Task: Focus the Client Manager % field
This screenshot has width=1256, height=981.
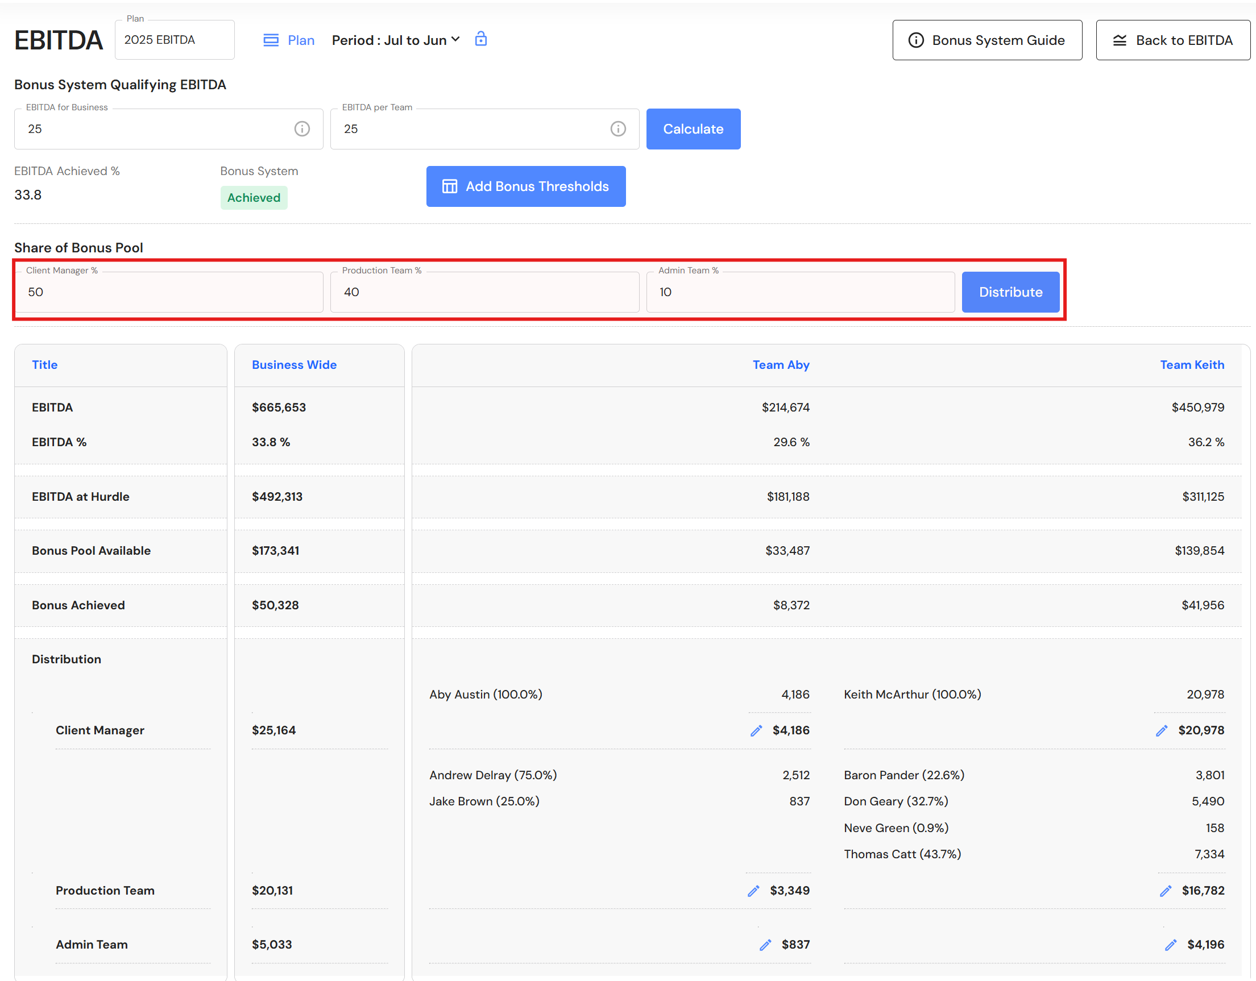Action: 168,292
